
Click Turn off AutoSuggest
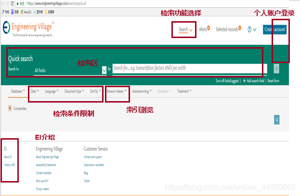[227, 81]
